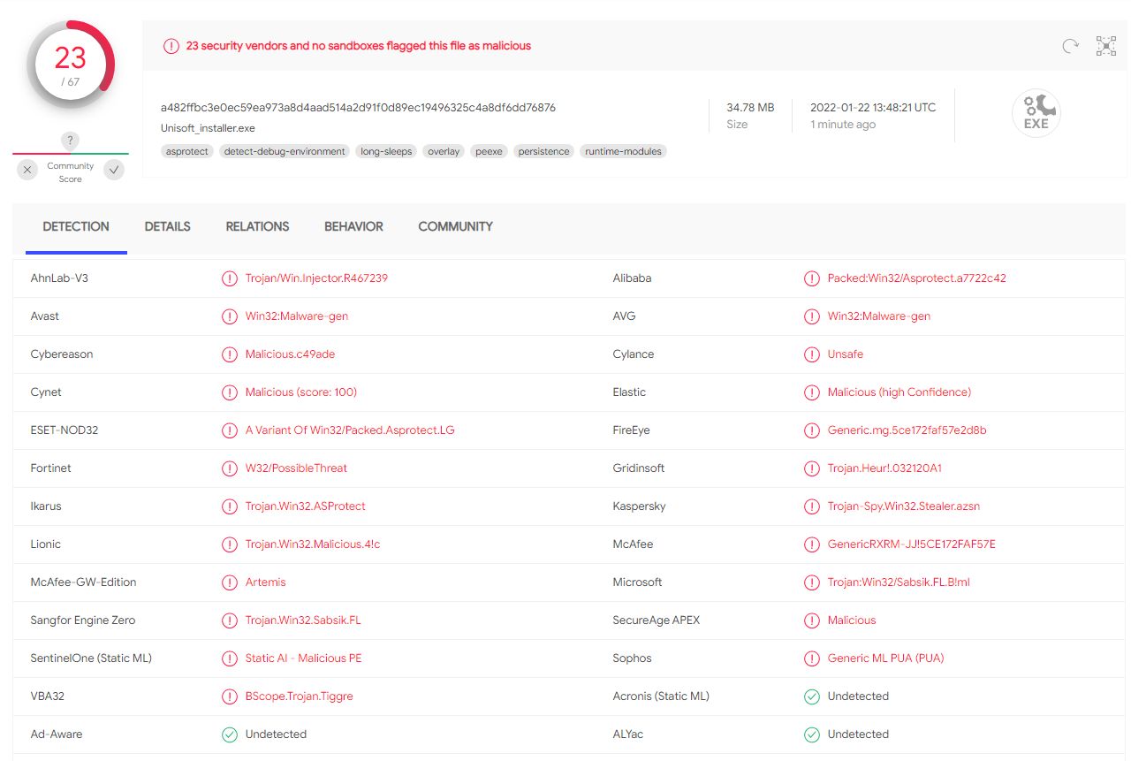Open the COMMUNITY tab

point(455,227)
